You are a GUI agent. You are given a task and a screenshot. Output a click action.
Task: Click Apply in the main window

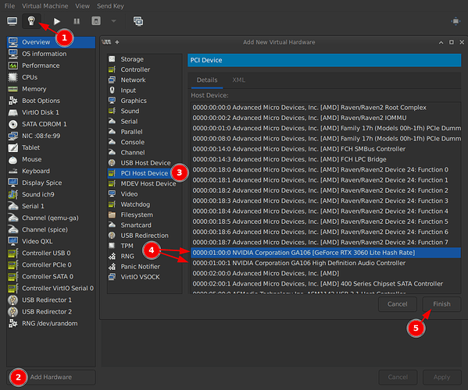(x=441, y=378)
